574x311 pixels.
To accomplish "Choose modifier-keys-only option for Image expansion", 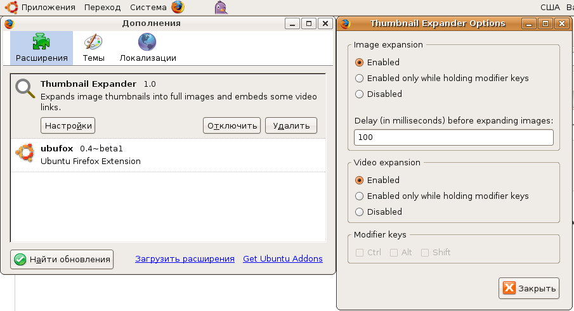I will (x=360, y=79).
